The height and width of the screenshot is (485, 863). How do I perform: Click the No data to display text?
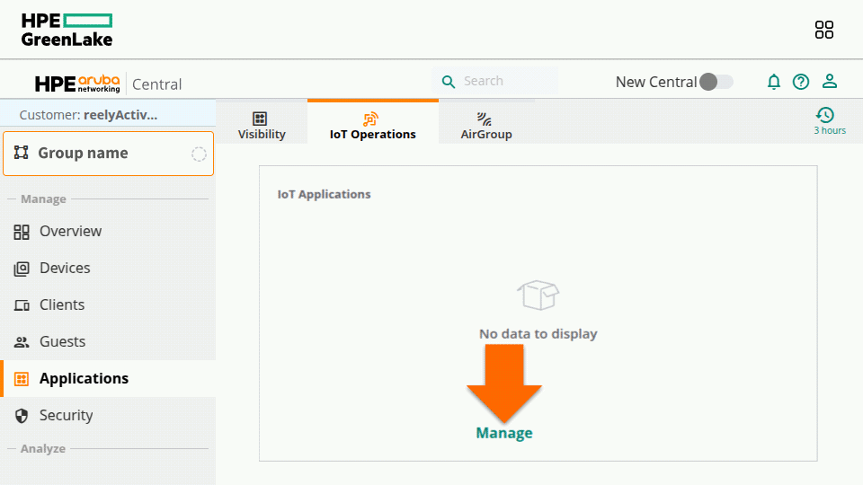pos(538,334)
